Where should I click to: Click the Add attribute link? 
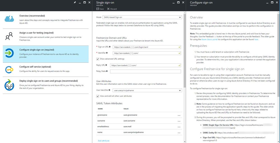coord(104,141)
